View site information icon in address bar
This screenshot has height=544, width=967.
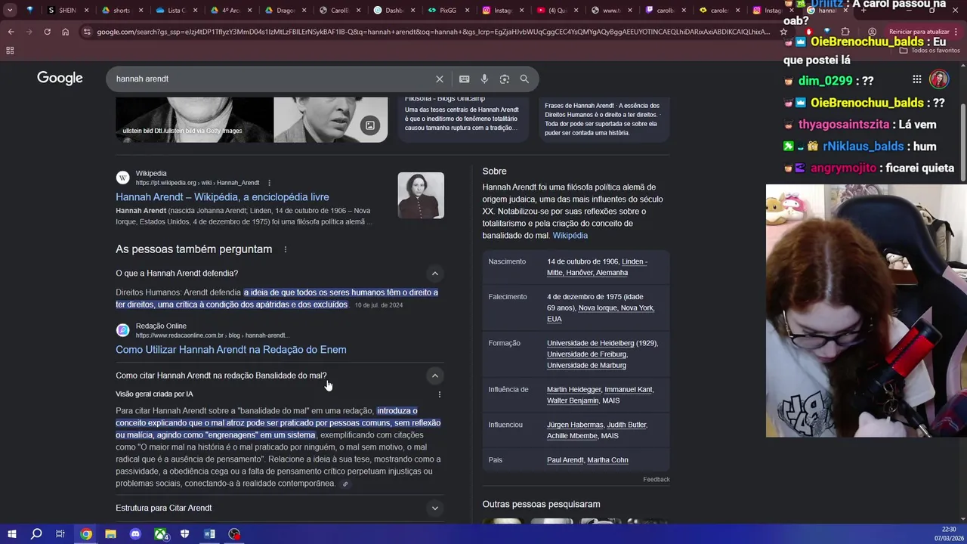click(88, 32)
